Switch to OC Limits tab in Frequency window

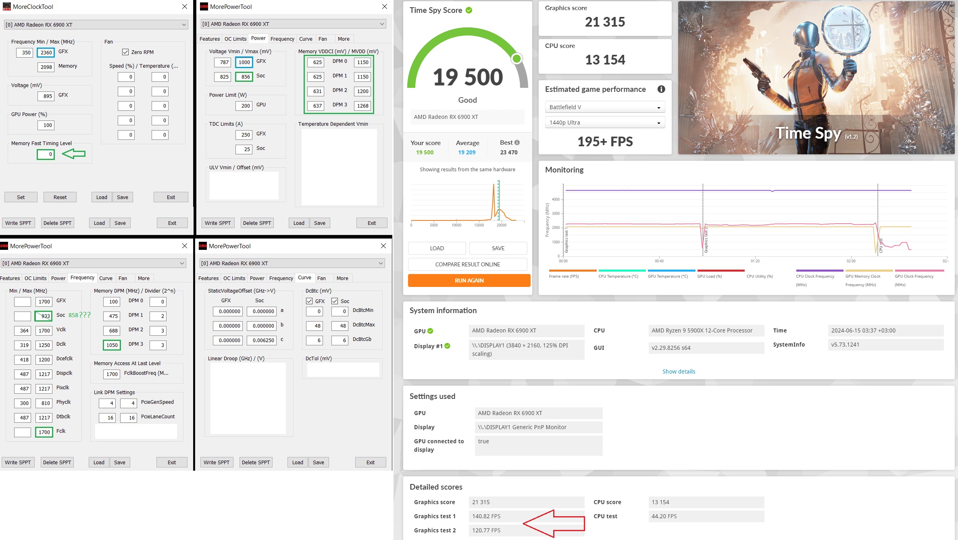click(35, 278)
